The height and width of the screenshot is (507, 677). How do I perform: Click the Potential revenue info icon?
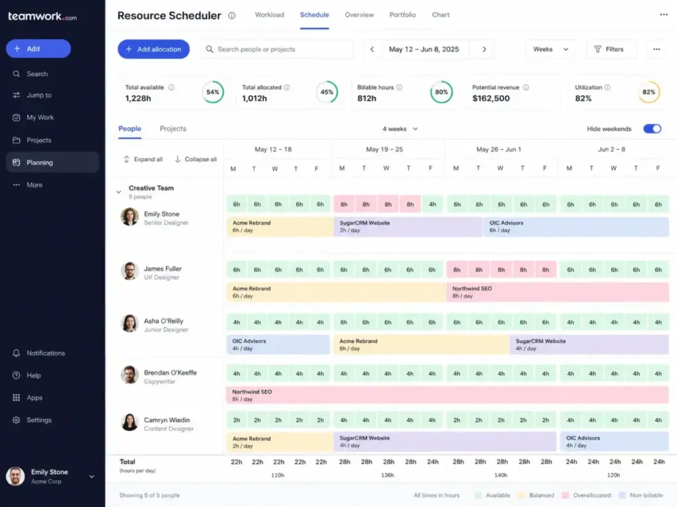click(x=526, y=88)
